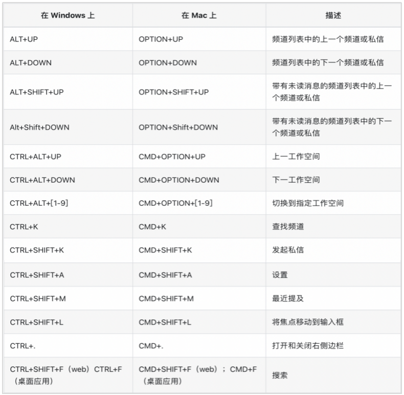This screenshot has width=404, height=395.
Task: Click the '查找频道' description
Action: (333, 227)
